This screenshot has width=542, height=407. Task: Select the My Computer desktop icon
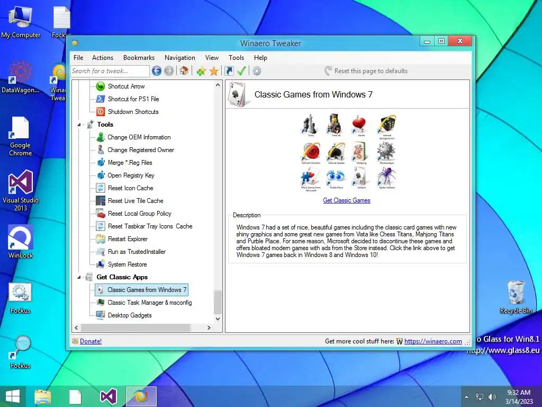[21, 21]
